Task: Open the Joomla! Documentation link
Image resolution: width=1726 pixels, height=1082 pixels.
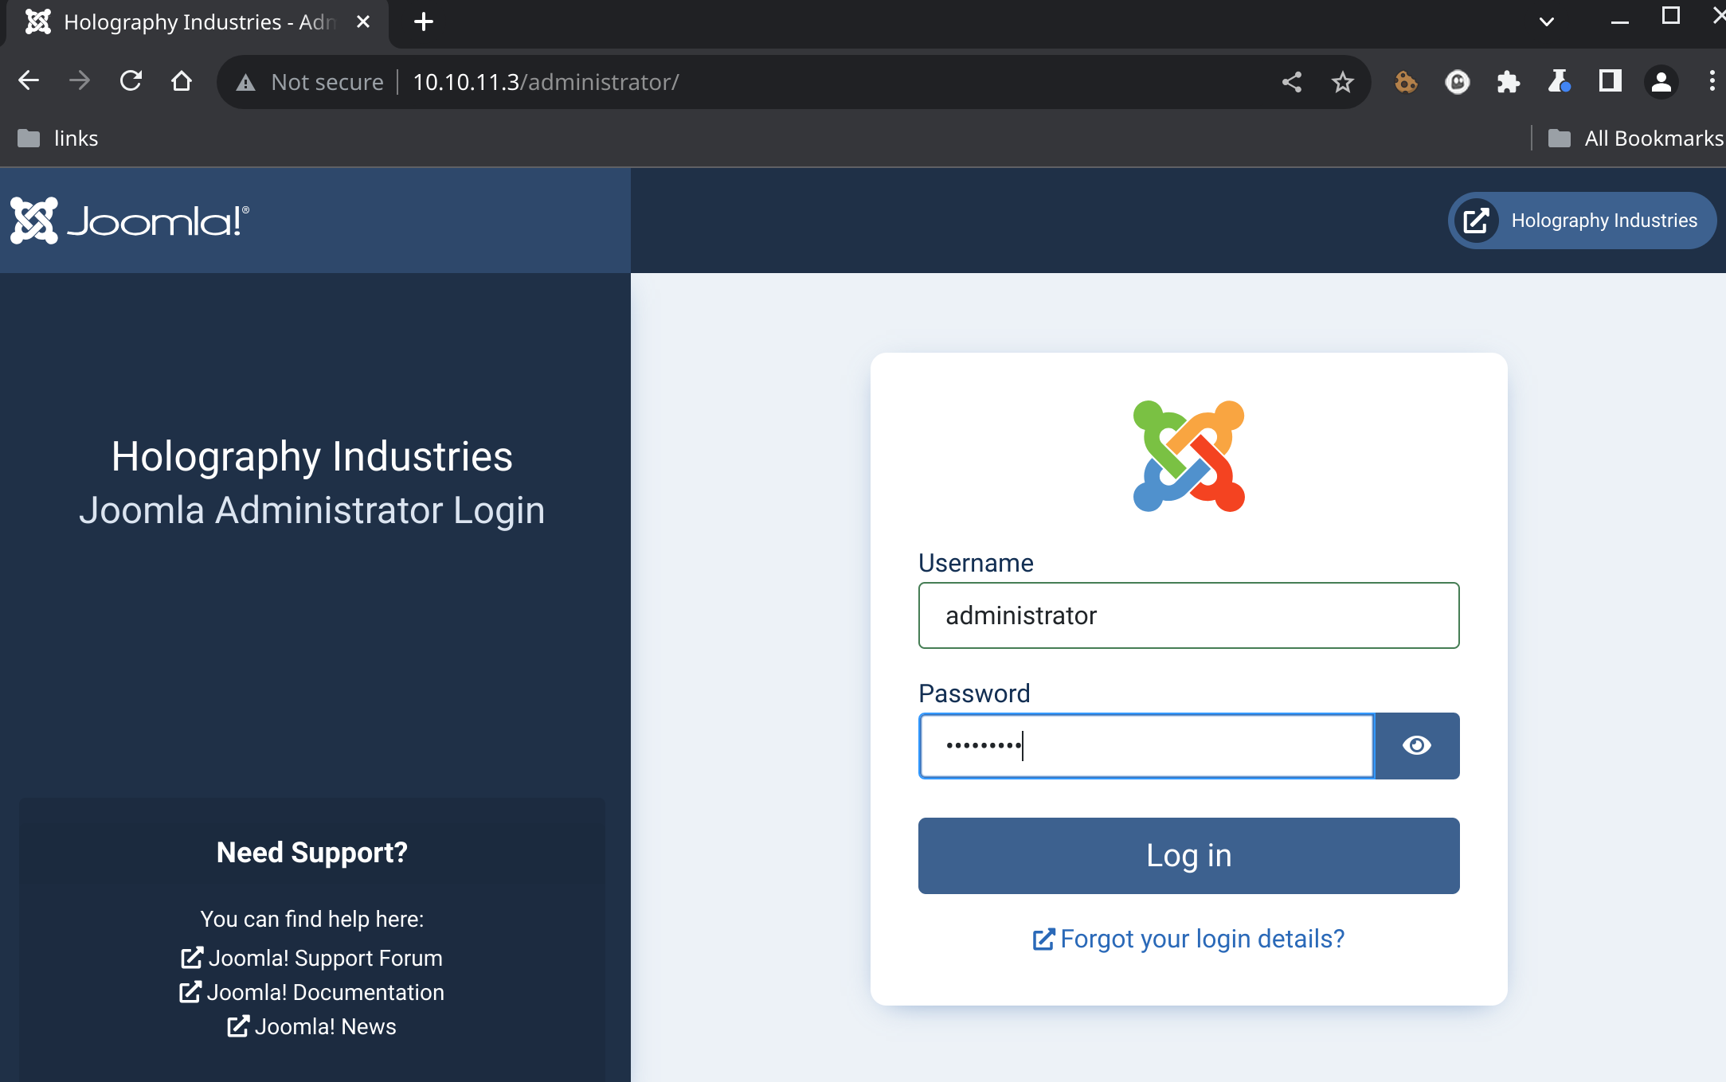Action: click(x=311, y=992)
